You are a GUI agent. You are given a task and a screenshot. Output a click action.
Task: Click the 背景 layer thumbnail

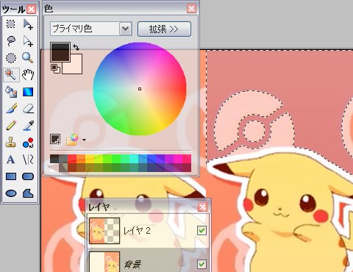104,262
